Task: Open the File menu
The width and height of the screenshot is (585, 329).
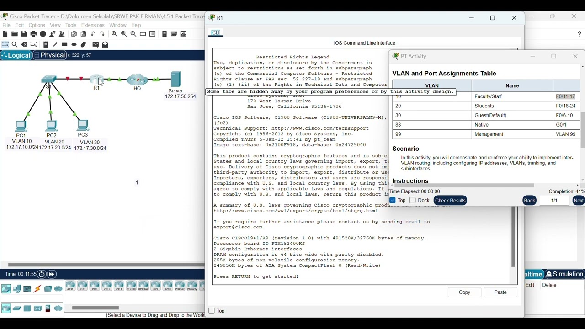Action: [6, 25]
